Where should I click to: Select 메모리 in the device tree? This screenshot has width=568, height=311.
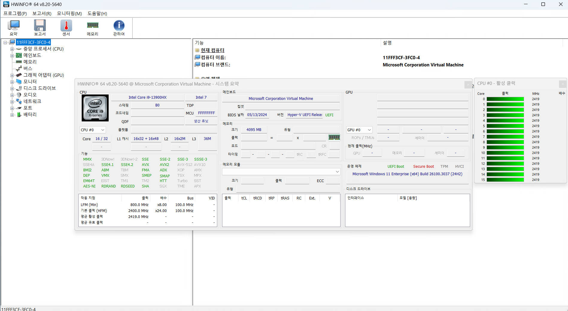pyautogui.click(x=30, y=62)
